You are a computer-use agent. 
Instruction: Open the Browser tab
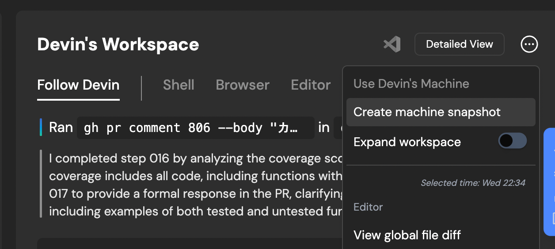[243, 85]
